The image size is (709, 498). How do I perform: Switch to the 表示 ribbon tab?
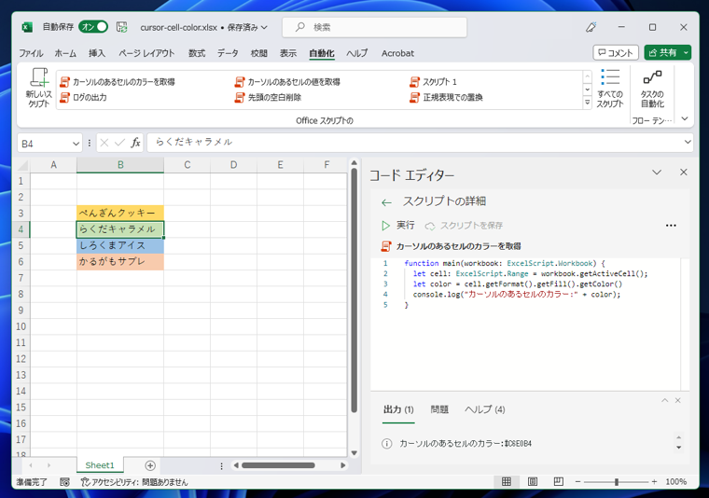[x=288, y=53]
